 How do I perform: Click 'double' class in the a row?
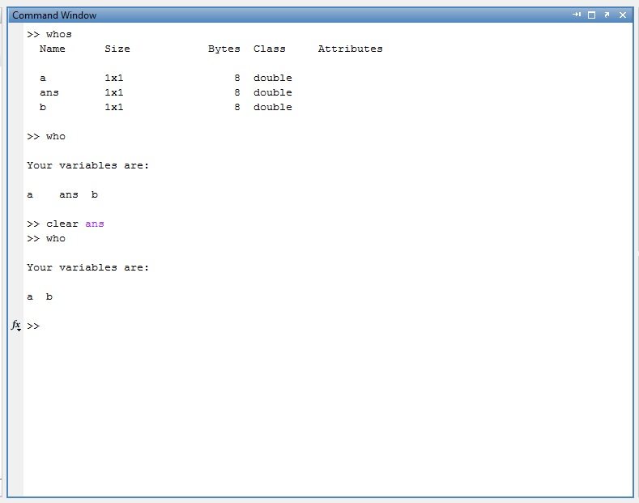273,78
